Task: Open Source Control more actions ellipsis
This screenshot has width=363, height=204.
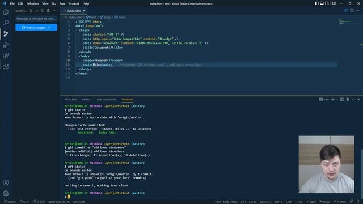Action: 54,11
